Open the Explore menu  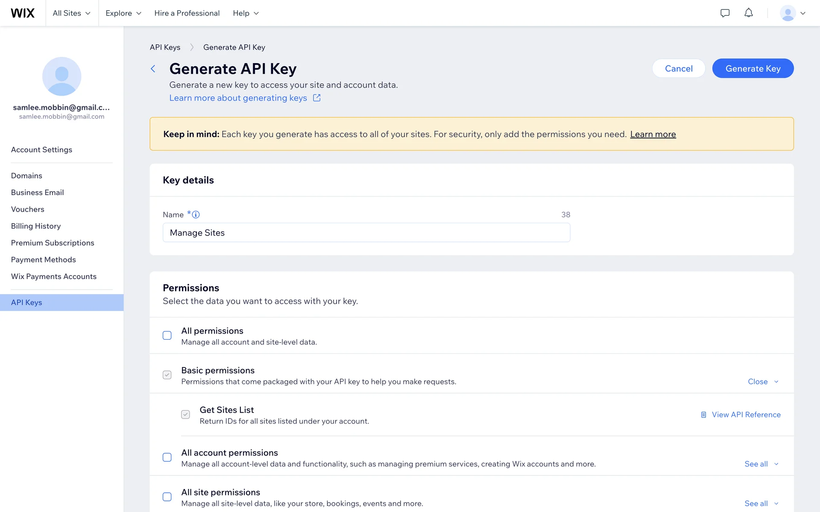click(123, 13)
